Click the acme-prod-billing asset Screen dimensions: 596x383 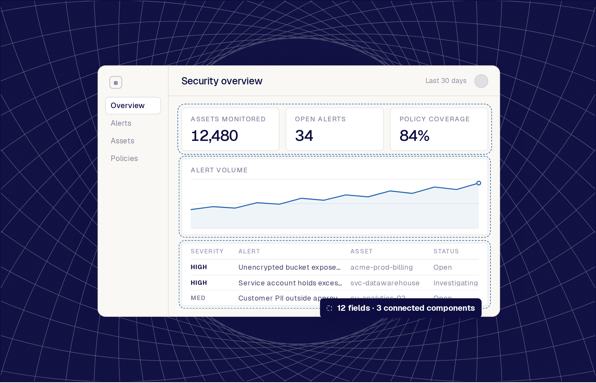[382, 267]
